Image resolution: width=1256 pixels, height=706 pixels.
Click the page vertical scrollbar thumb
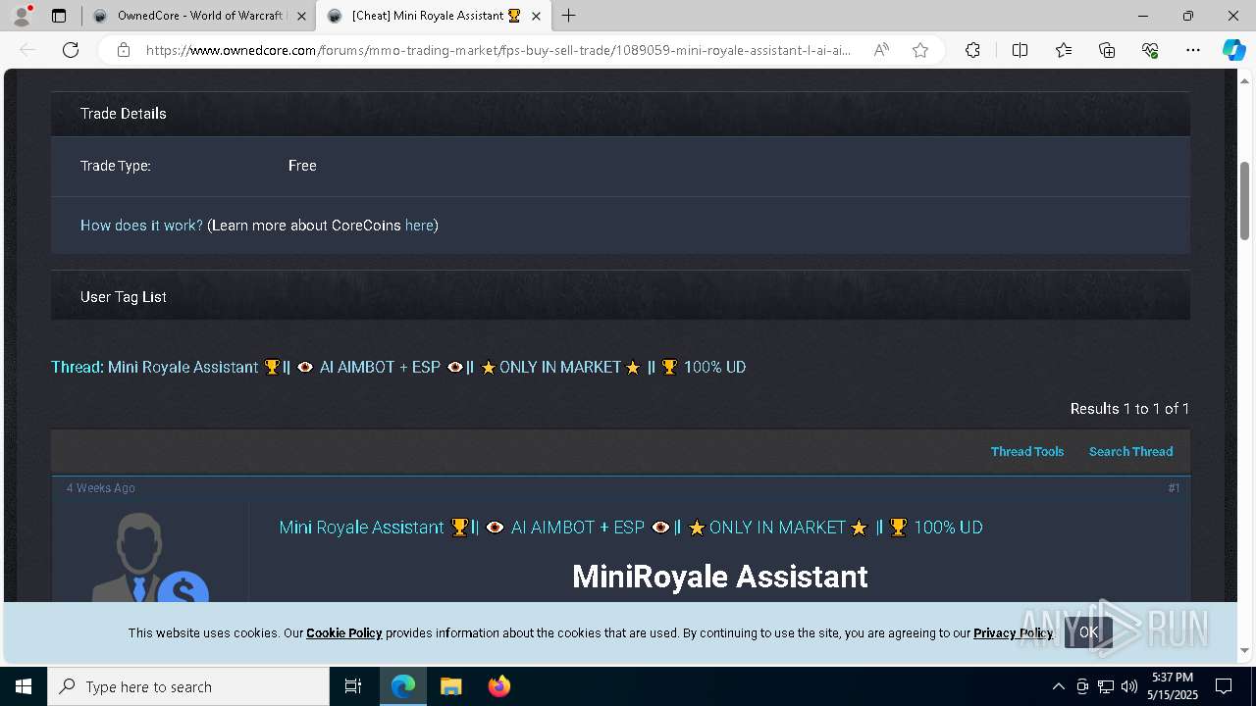1244,201
